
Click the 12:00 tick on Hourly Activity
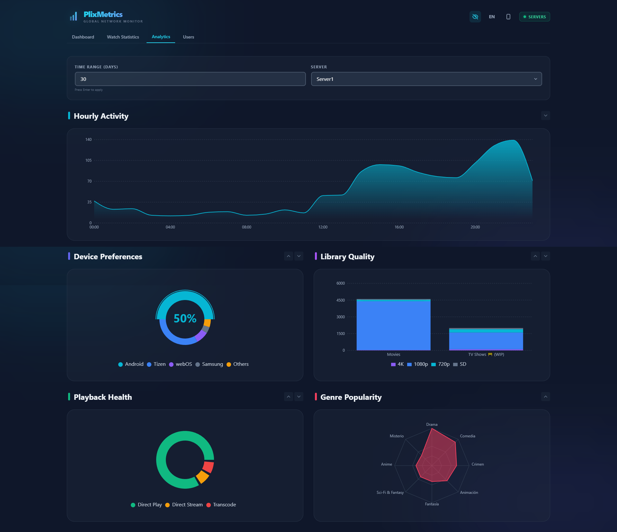point(323,227)
